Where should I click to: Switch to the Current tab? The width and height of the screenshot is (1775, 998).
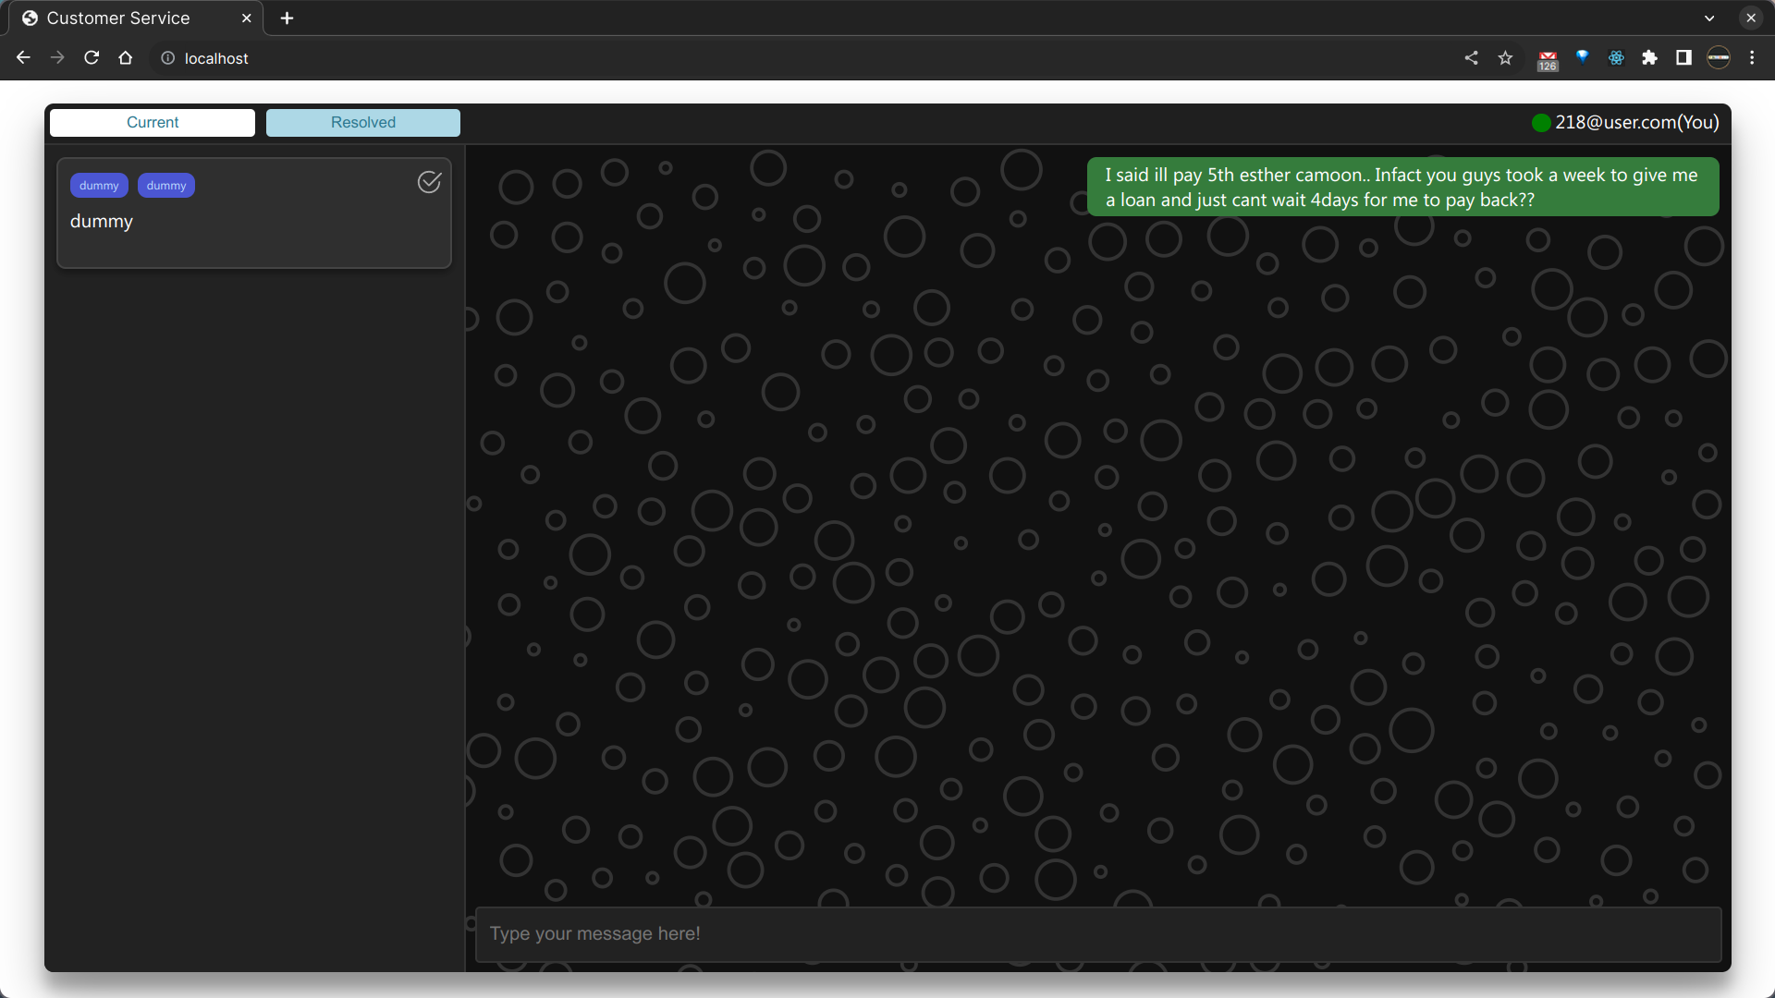[x=153, y=123]
